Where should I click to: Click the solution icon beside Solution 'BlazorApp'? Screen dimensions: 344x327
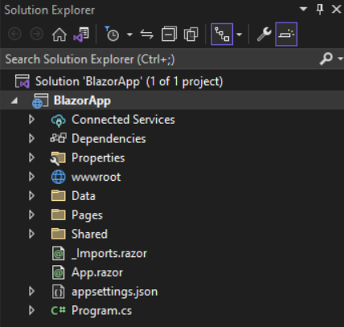pos(23,81)
